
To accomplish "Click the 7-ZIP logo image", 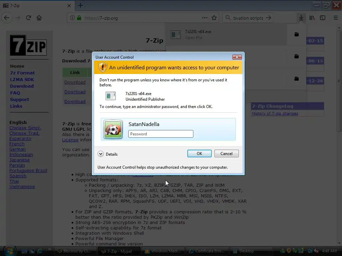I will 28,45.
